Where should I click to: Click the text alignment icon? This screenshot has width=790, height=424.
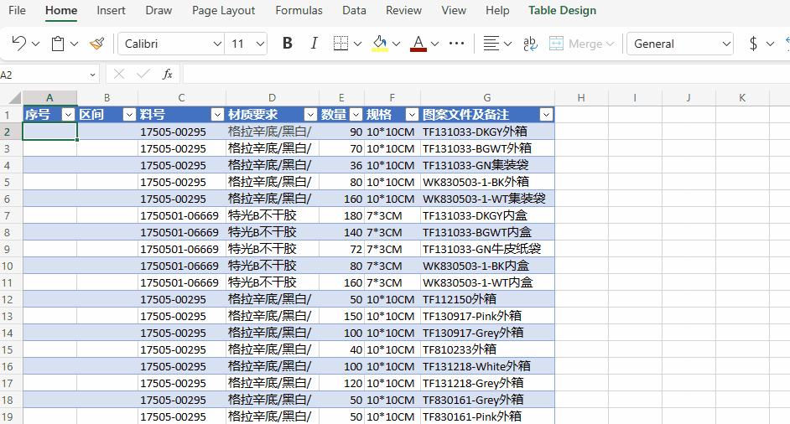click(491, 44)
